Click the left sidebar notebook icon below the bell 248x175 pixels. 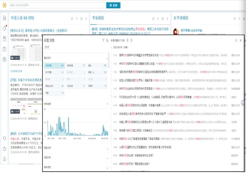tap(5, 39)
